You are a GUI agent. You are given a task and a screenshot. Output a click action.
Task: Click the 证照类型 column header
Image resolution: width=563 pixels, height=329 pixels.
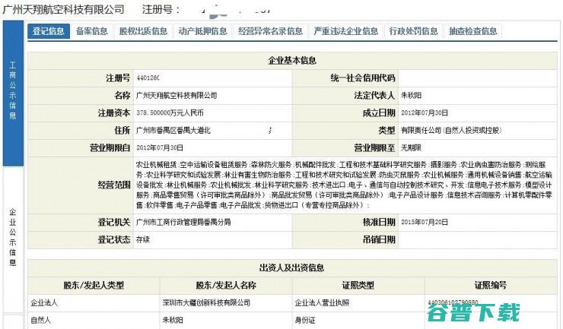click(x=358, y=285)
